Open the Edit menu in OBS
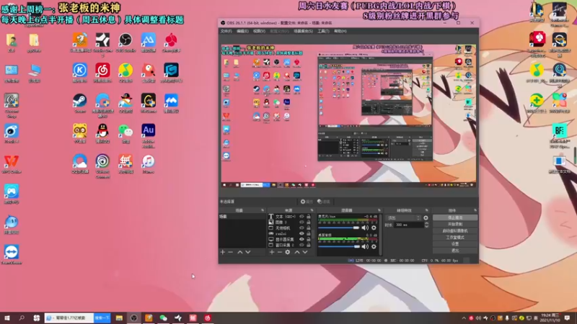This screenshot has width=577, height=324. 242,31
